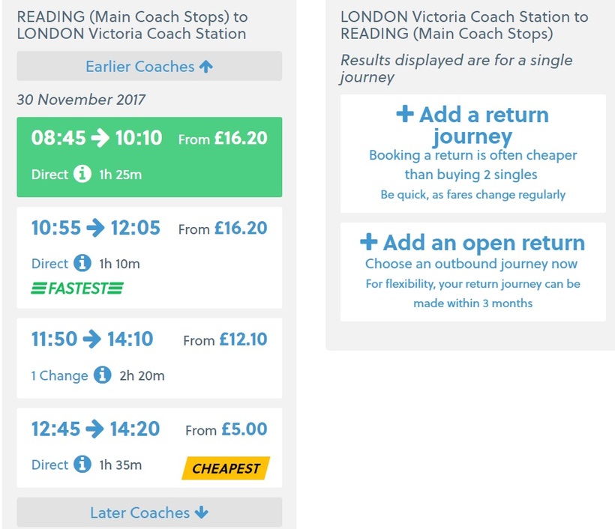Pick the 11:50 to 14:10 coach
Screen dimensions: 615x529
[x=149, y=358]
